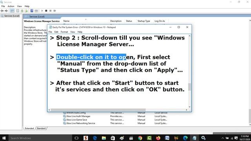This screenshot has height=141, width=251.
Task: Click the active Notepad taskbar icon
Action: [x=195, y=138]
